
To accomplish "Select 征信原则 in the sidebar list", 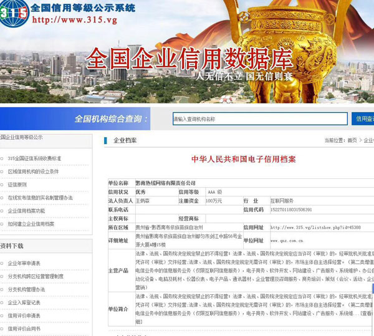I will click(x=17, y=185).
